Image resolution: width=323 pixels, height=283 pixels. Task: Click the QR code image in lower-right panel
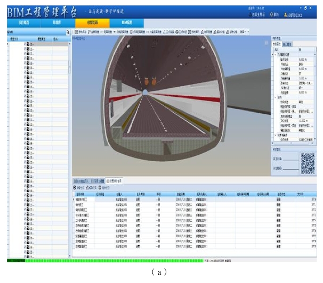click(308, 164)
